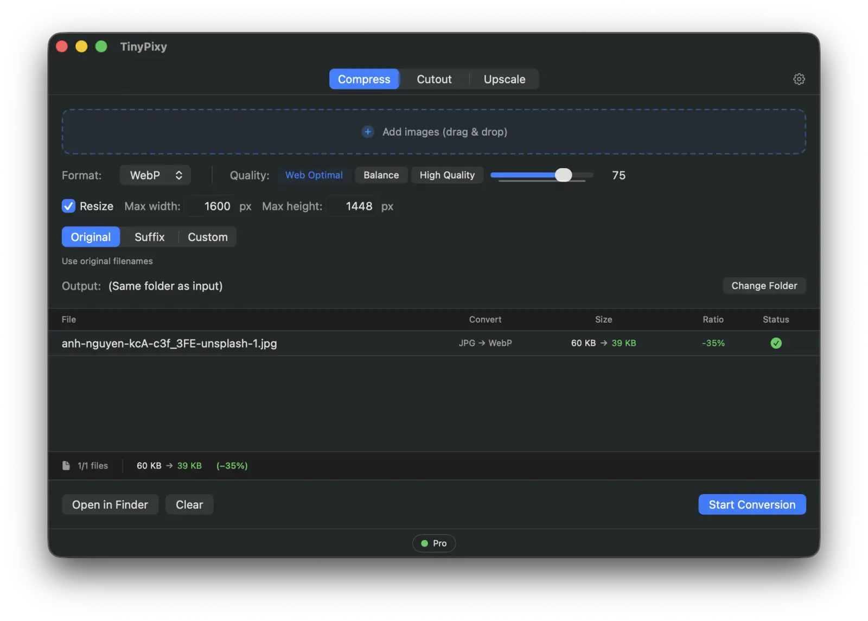Click the Change Folder button
Screen dimensions: 868x621
pos(764,286)
